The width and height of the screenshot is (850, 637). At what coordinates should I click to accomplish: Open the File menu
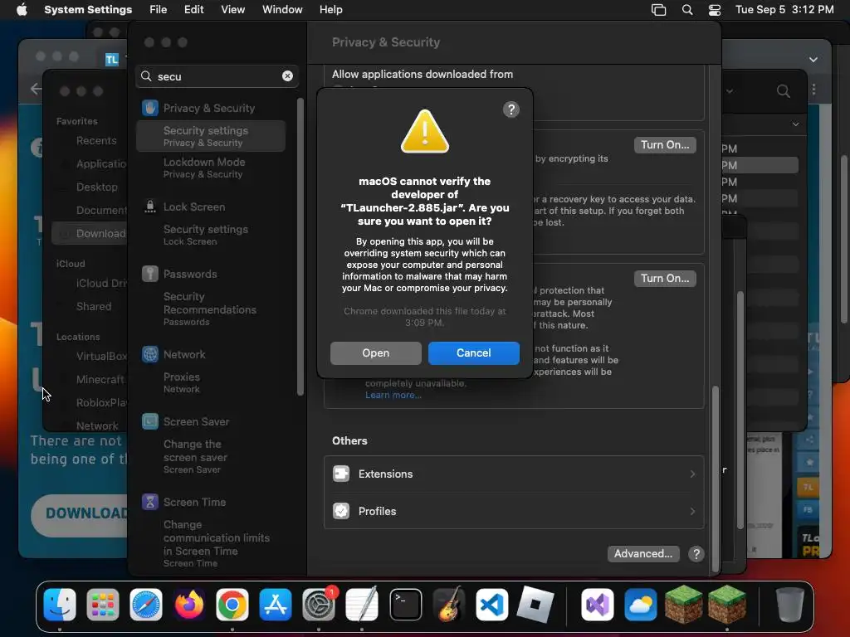click(x=159, y=10)
